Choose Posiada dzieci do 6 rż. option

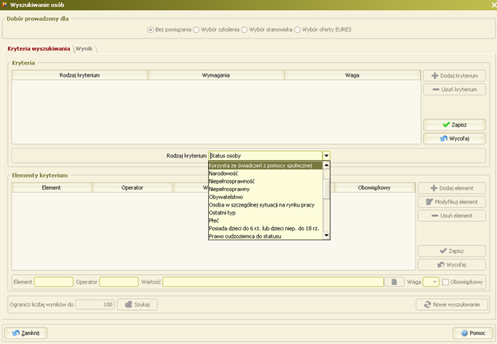tap(266, 228)
